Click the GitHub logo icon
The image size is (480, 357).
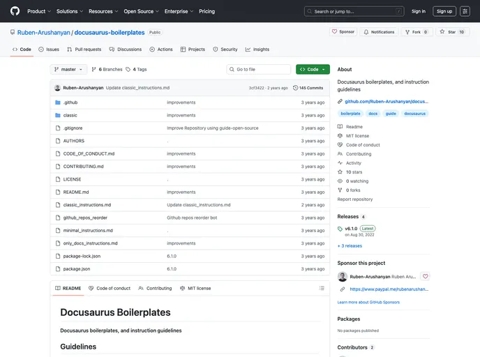[x=15, y=11]
